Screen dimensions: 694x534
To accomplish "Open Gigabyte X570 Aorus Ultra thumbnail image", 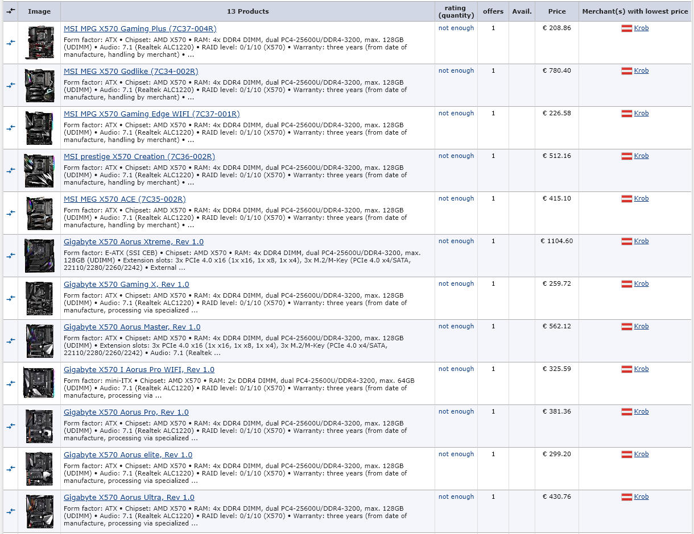I will coord(39,511).
